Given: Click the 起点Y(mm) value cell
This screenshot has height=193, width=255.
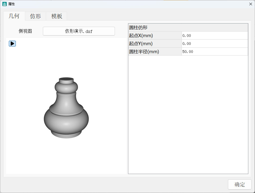Looking at the screenshot, I should coord(215,44).
